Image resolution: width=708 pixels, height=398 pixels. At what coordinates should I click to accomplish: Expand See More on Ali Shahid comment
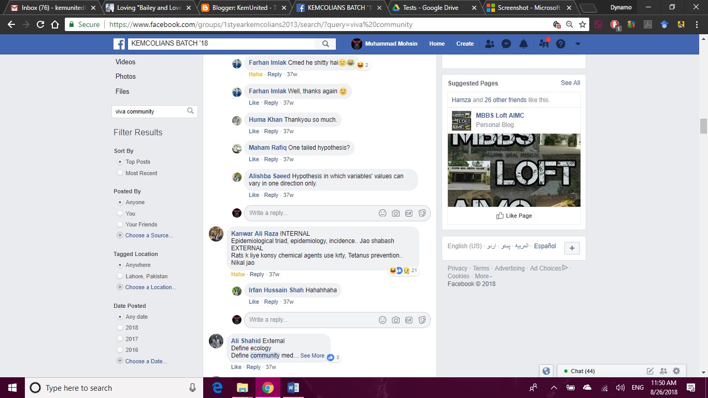coord(313,356)
